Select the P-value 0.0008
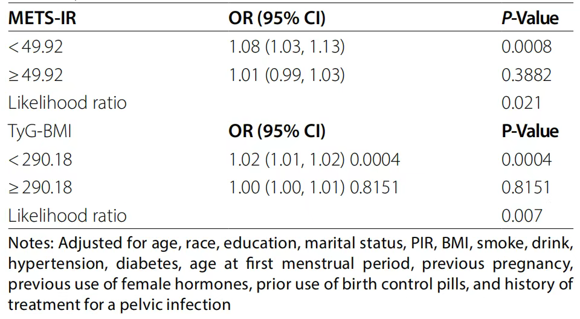 526,47
